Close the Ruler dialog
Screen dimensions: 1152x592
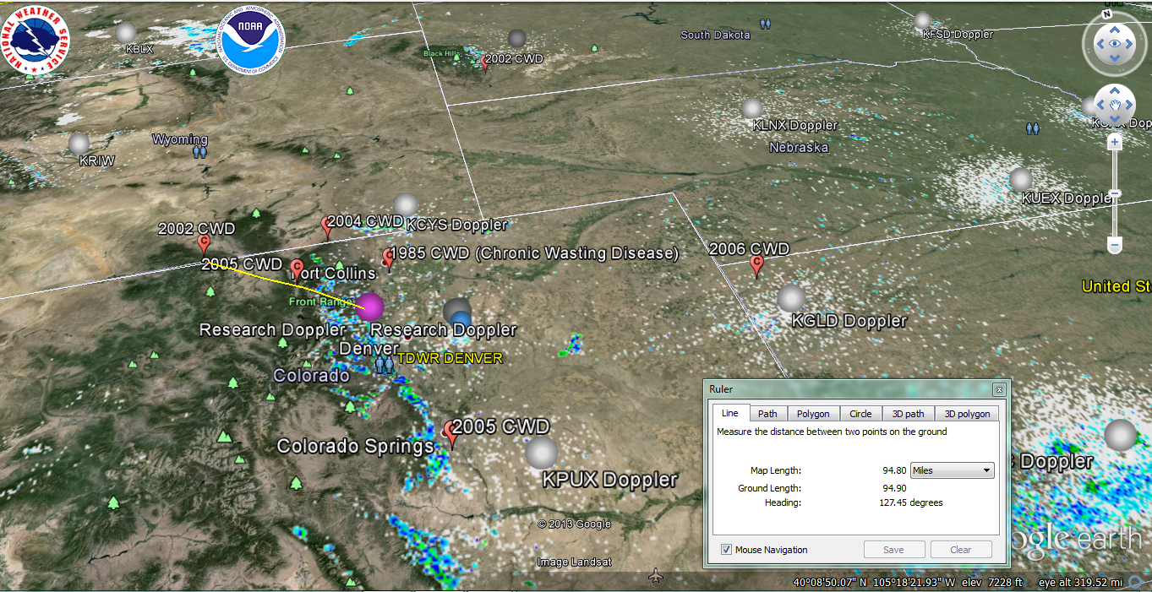pos(998,389)
